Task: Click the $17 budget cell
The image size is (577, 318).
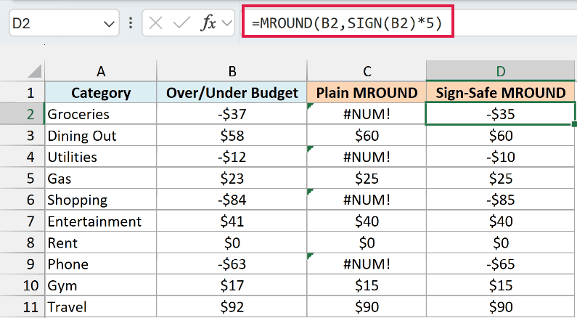Action: [232, 285]
